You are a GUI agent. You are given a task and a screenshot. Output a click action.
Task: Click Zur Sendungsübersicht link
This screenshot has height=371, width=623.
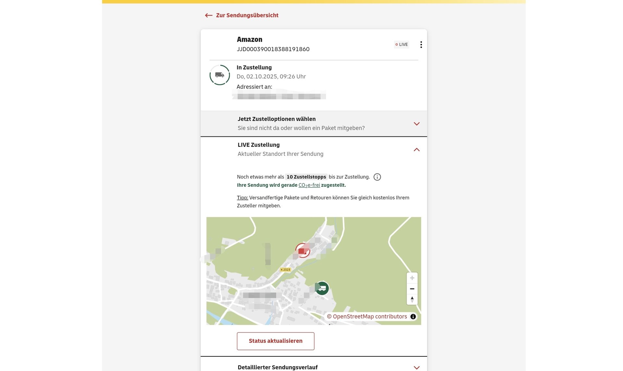(x=247, y=15)
